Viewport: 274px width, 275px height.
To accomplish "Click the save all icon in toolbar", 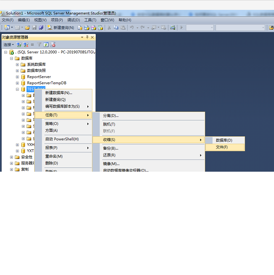I will click(x=41, y=28).
